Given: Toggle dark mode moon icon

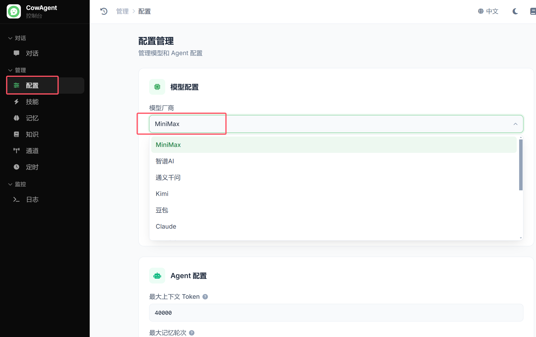Looking at the screenshot, I should pyautogui.click(x=515, y=11).
